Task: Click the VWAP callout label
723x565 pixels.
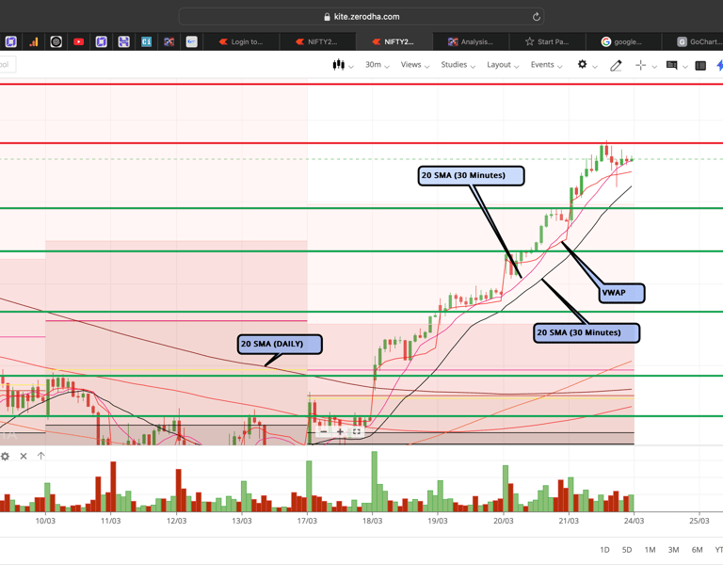Action: [621, 293]
